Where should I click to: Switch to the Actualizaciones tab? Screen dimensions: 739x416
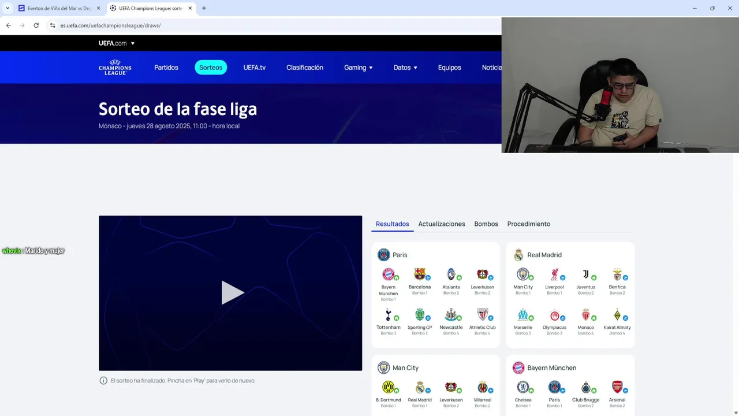(x=442, y=224)
